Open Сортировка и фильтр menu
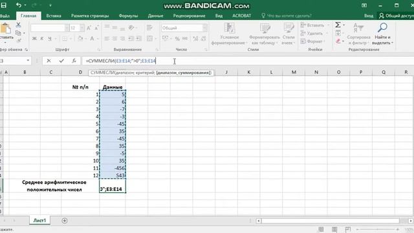Image resolution: width=414 pixels, height=233 pixels. [x=358, y=34]
